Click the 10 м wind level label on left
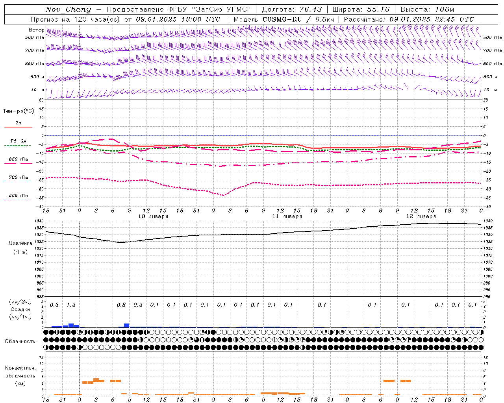This screenshot has height=403, width=504. (x=38, y=90)
